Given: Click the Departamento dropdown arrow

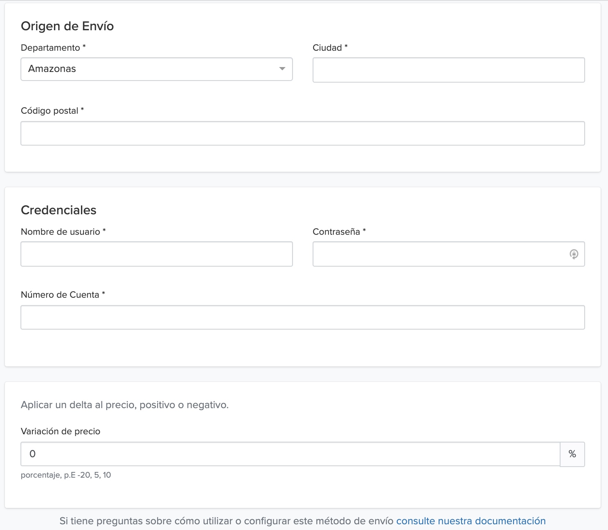Looking at the screenshot, I should (282, 69).
